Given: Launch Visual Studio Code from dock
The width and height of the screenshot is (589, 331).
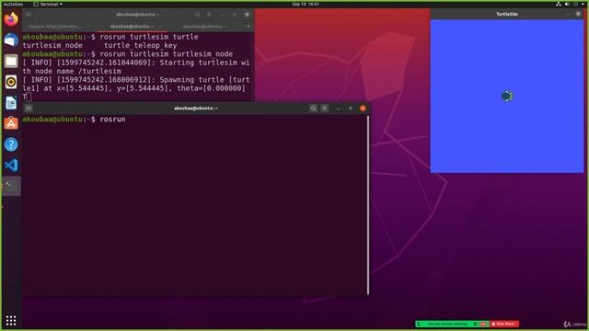Looking at the screenshot, I should (11, 165).
